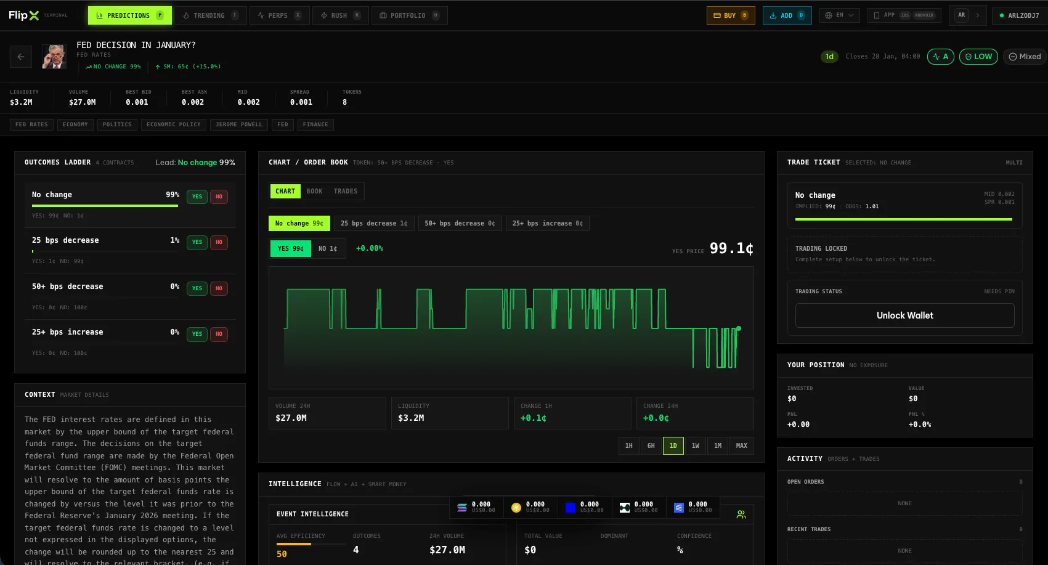This screenshot has height=565, width=1048.
Task: Toggle YES on the 25 bps decrease outcome
Action: click(x=197, y=242)
